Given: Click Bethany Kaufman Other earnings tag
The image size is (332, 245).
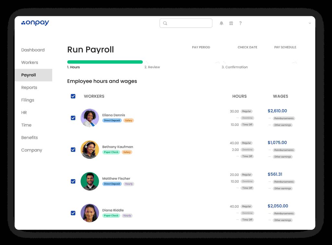Looking at the screenshot, I should (283, 157).
